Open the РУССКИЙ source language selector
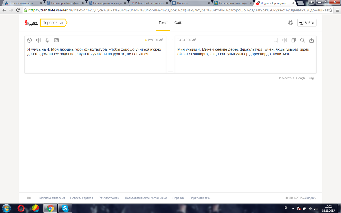Viewport: 341px width, 213px height. (155, 40)
